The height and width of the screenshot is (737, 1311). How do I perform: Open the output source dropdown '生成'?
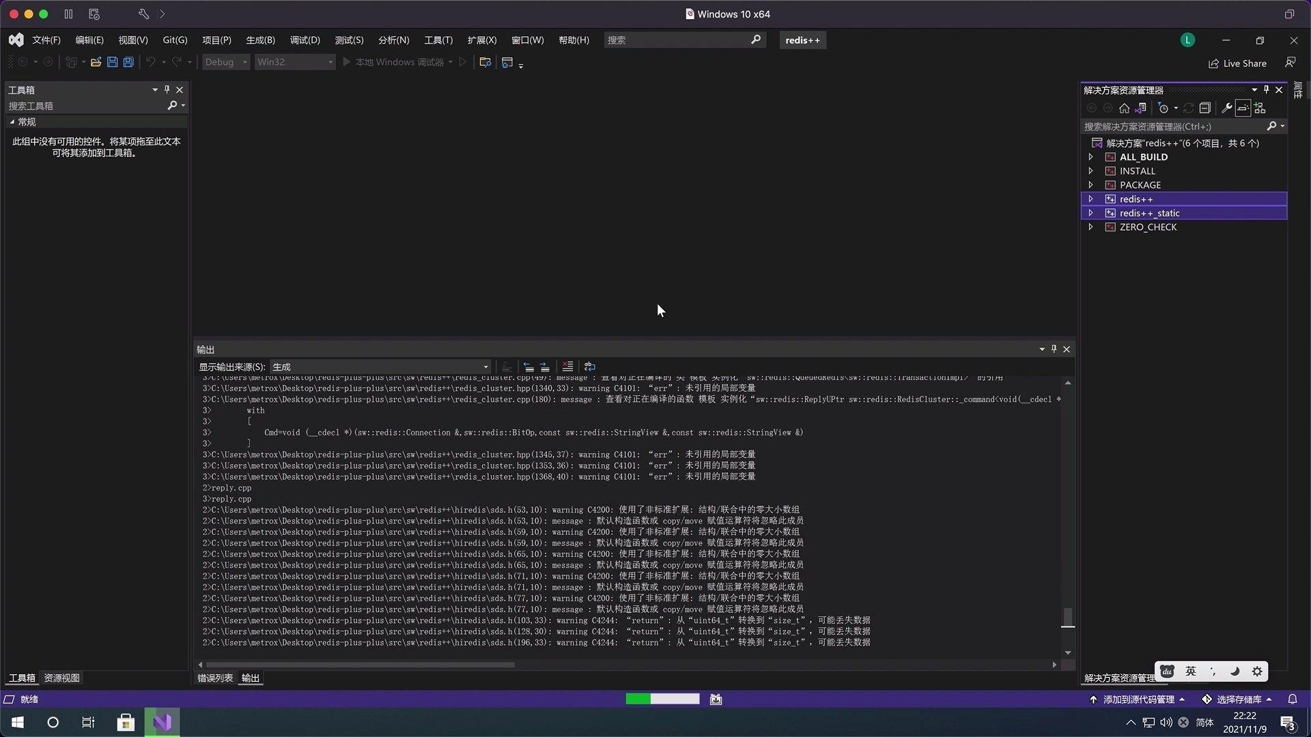coord(380,367)
